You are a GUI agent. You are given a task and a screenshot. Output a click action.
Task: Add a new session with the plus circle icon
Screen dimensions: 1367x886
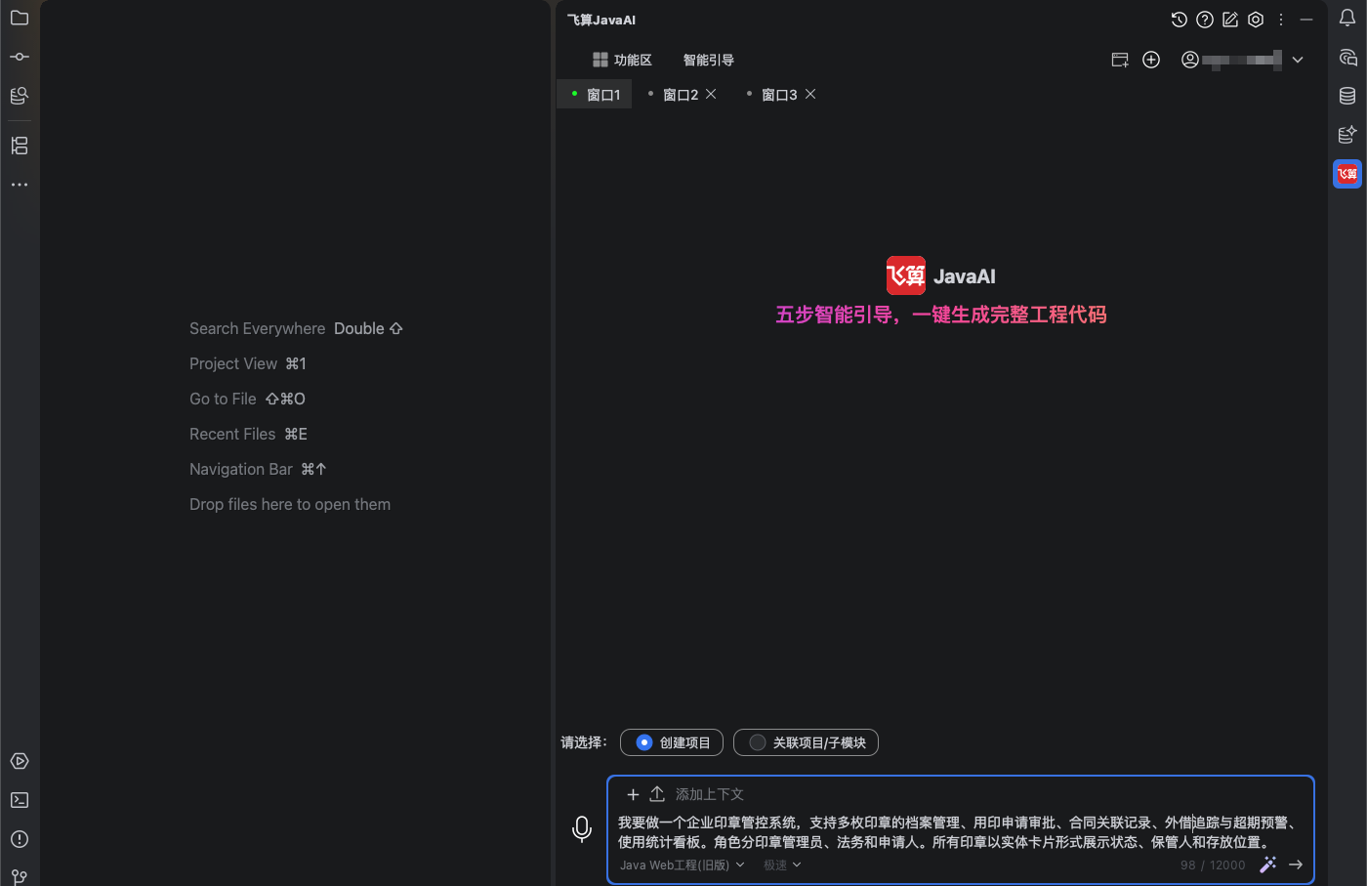click(1151, 60)
